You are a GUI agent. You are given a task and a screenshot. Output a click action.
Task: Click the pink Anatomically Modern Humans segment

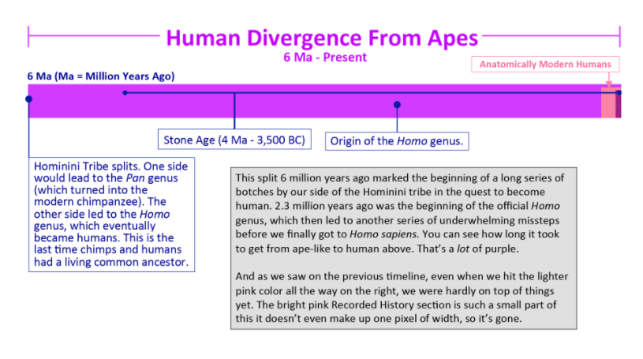pos(608,103)
